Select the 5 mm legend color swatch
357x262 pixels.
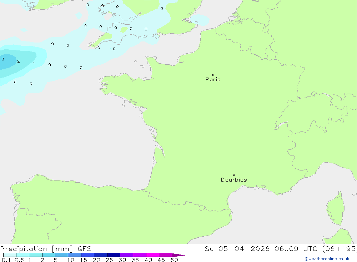61,255
